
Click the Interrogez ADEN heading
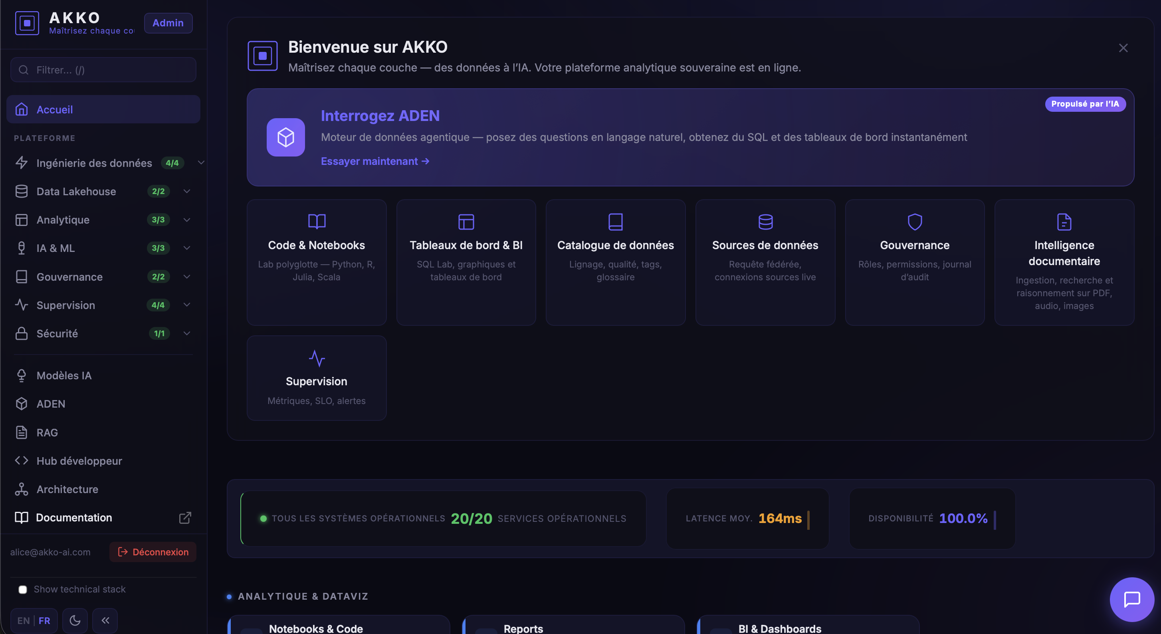pyautogui.click(x=380, y=115)
